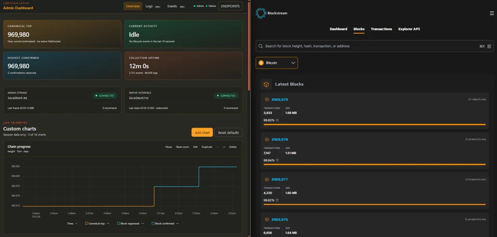Open block #969,976 link
This screenshot has width=497, height=237.
(280, 219)
